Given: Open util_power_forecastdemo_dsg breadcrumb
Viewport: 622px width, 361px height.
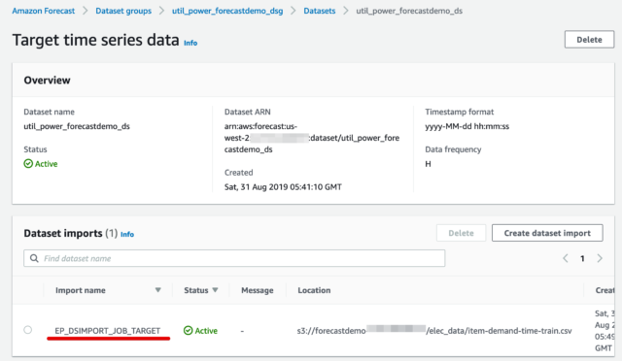Looking at the screenshot, I should [x=227, y=11].
